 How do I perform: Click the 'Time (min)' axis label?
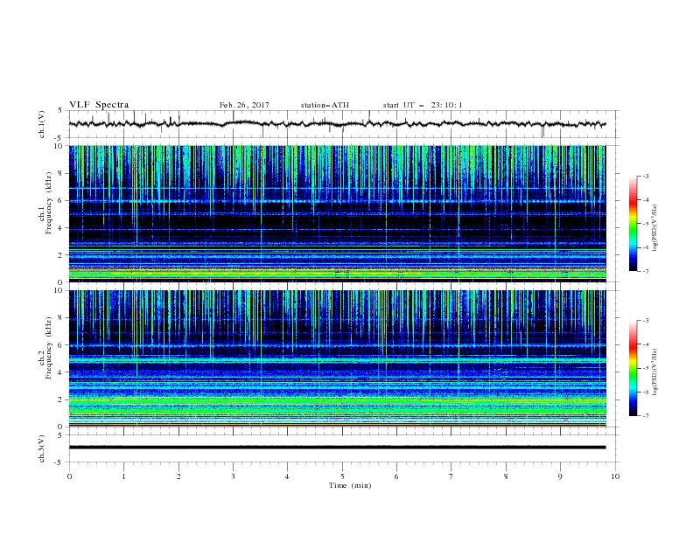point(350,485)
